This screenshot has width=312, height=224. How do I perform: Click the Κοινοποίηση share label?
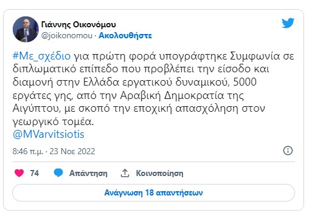(159, 174)
